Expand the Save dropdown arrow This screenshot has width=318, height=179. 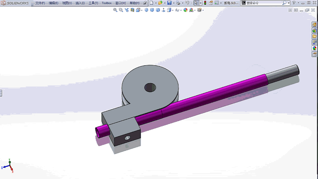(174, 3)
